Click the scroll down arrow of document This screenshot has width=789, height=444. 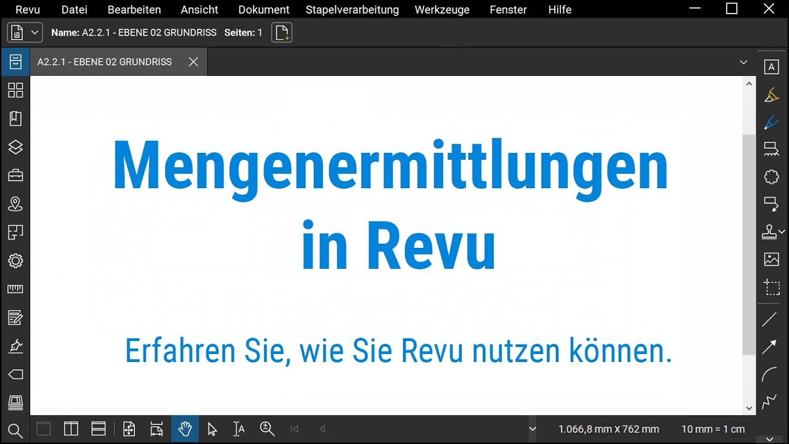749,408
